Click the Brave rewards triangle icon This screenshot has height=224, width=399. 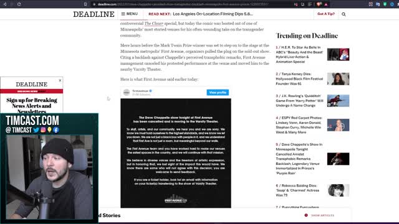pos(326,4)
